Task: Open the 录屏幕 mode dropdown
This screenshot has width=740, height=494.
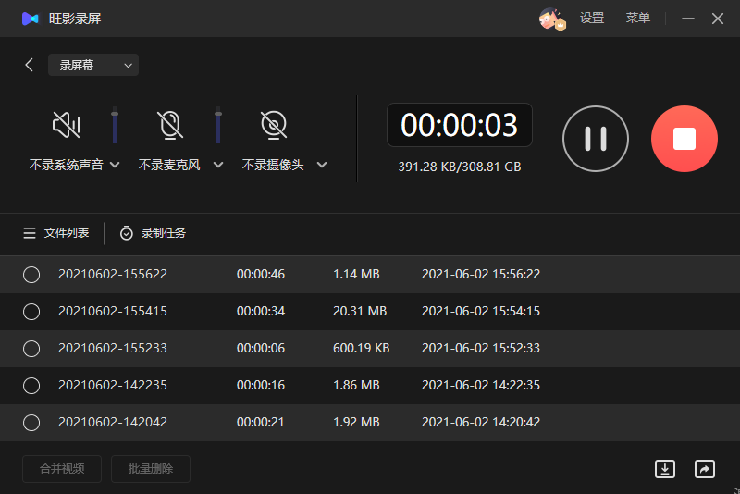Action: pos(93,65)
